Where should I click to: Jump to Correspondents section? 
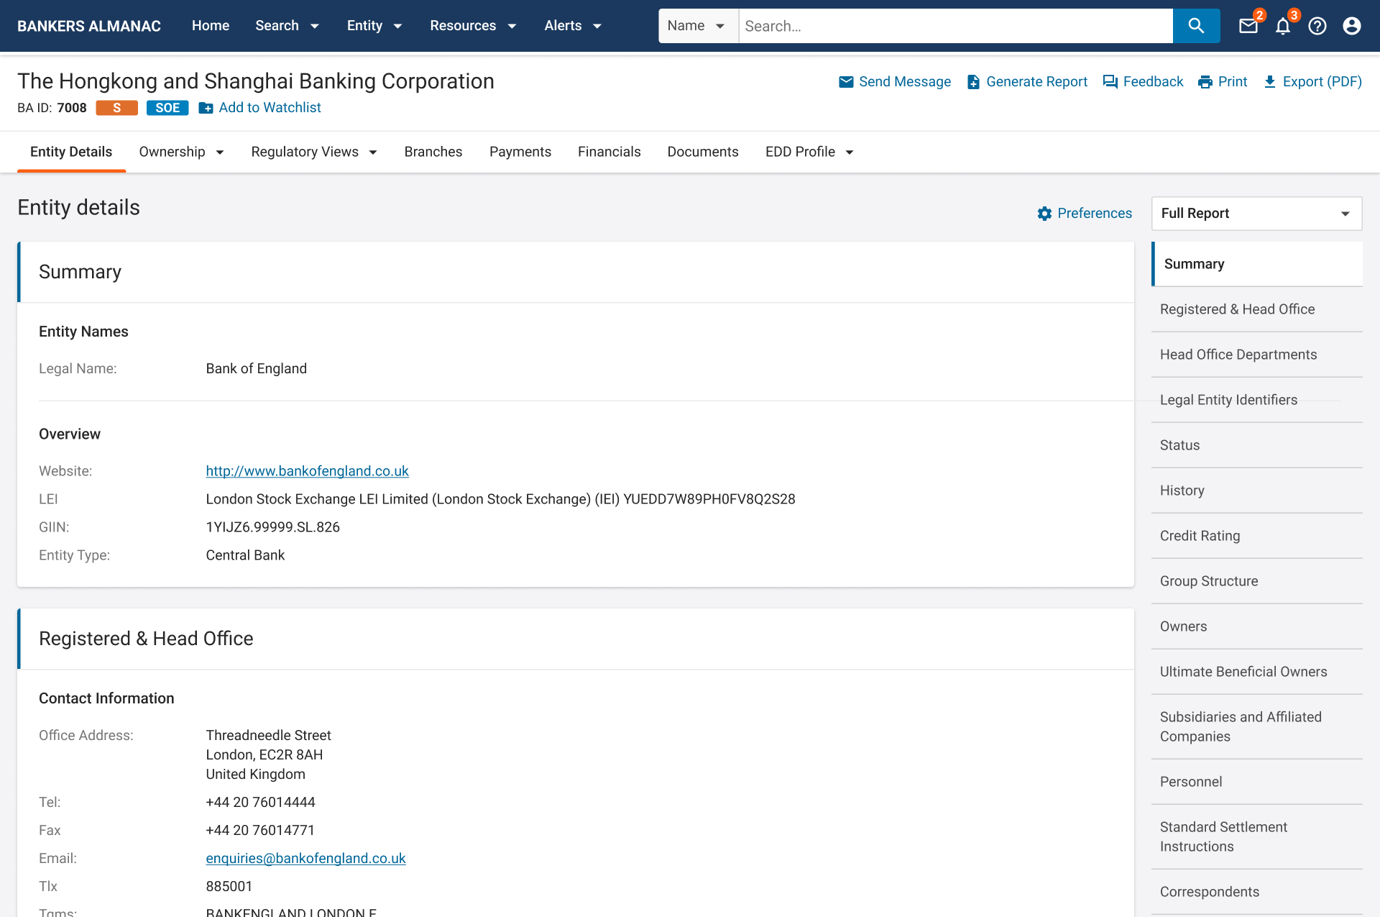pos(1256,892)
